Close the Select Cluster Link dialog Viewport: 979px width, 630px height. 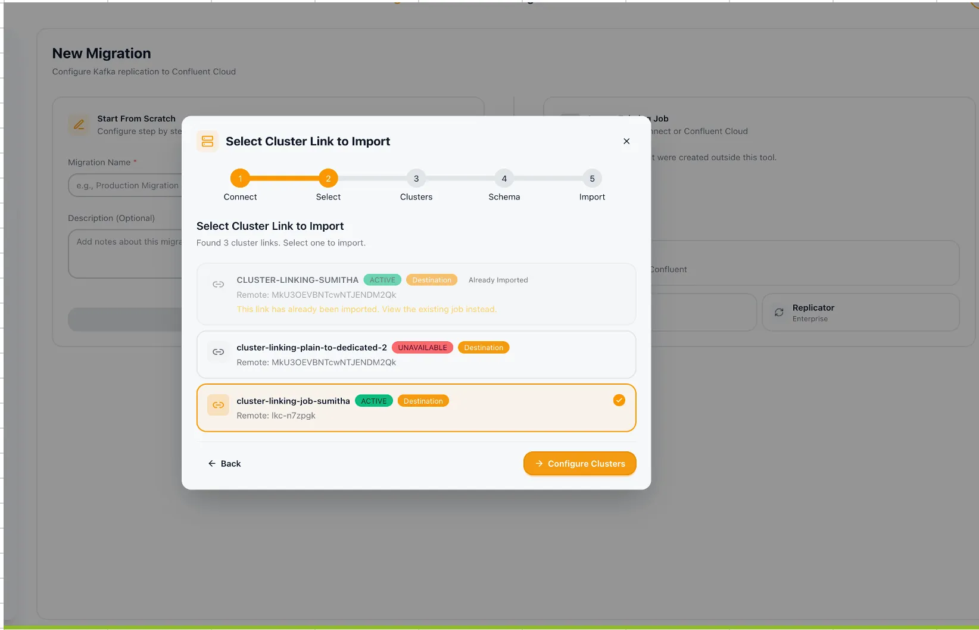(x=626, y=141)
